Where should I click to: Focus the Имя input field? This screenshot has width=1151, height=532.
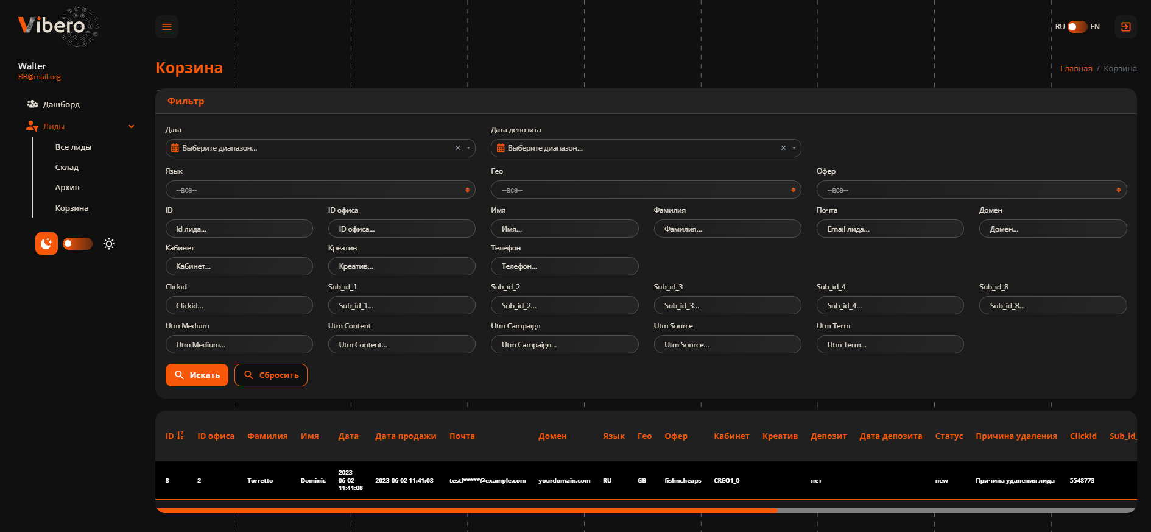click(x=565, y=229)
